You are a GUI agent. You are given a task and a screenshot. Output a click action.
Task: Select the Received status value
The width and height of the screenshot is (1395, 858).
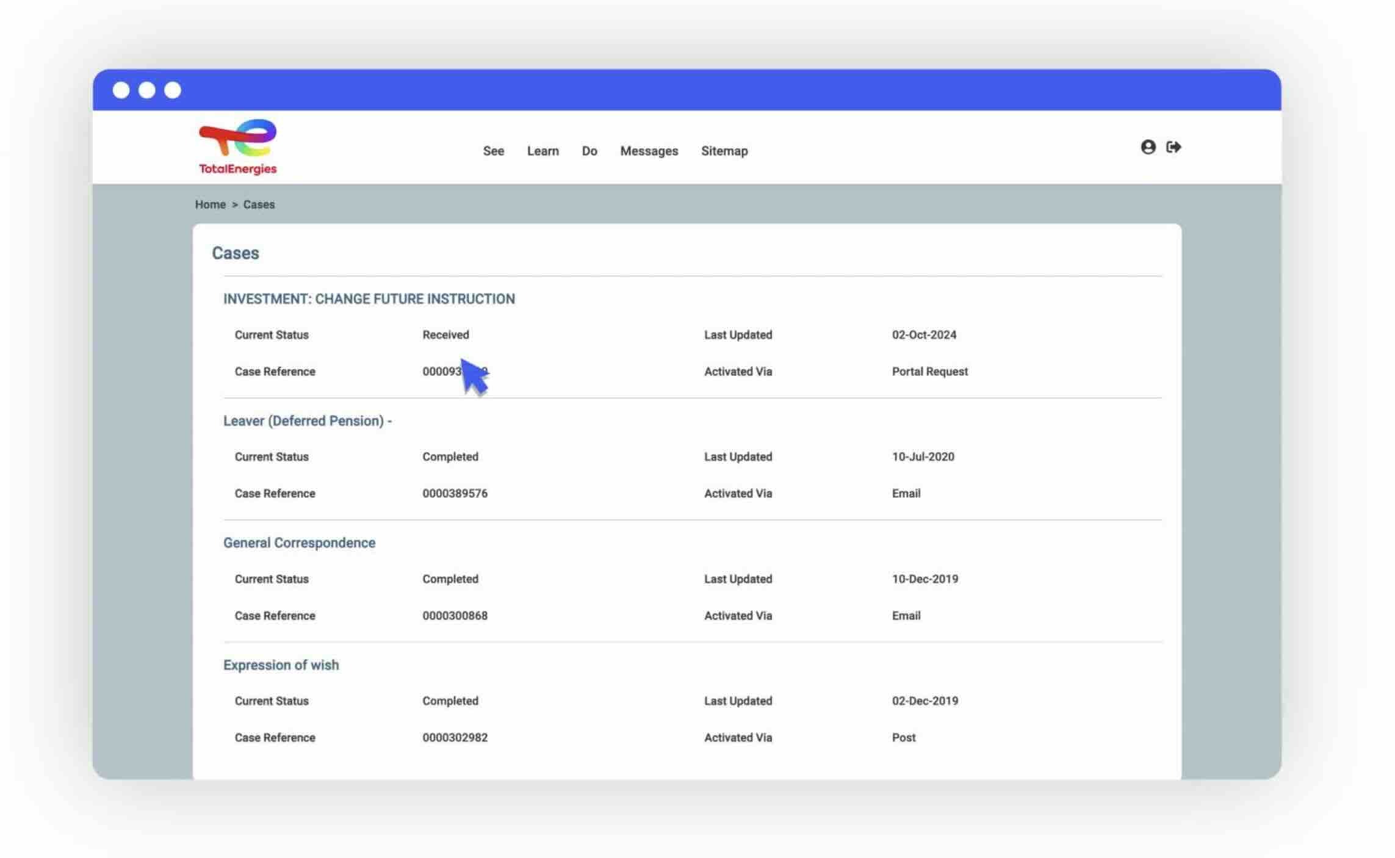point(445,335)
